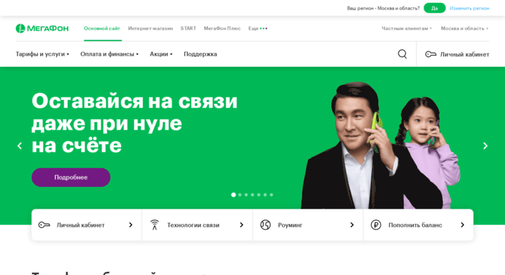The width and height of the screenshot is (505, 275).
Task: Switch to Основной сайт tab
Action: pyautogui.click(x=102, y=29)
